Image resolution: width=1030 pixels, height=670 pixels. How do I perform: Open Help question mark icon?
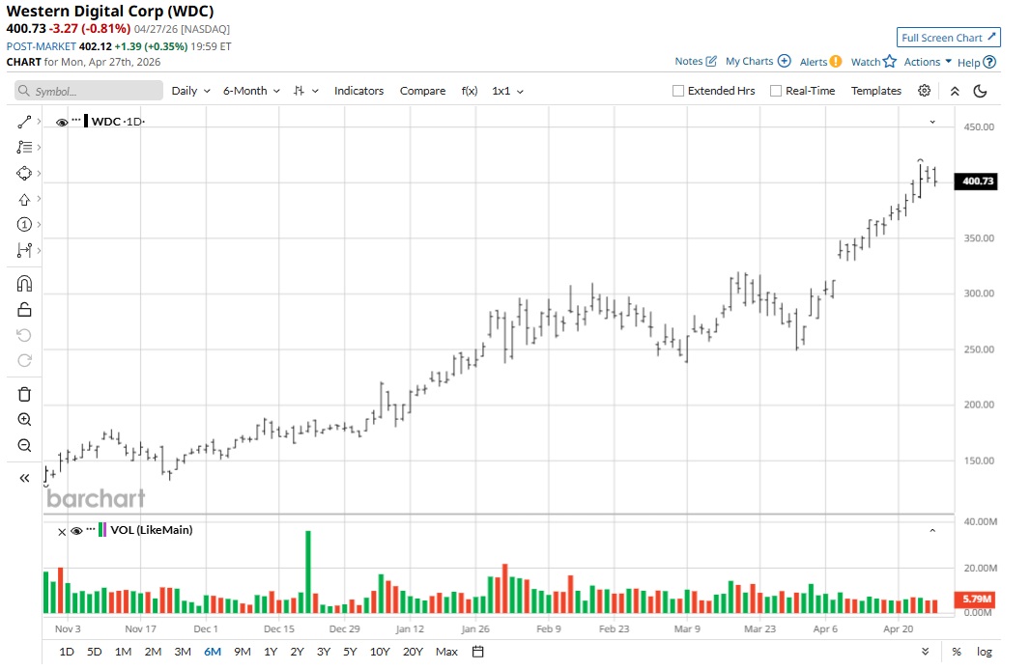click(x=990, y=63)
